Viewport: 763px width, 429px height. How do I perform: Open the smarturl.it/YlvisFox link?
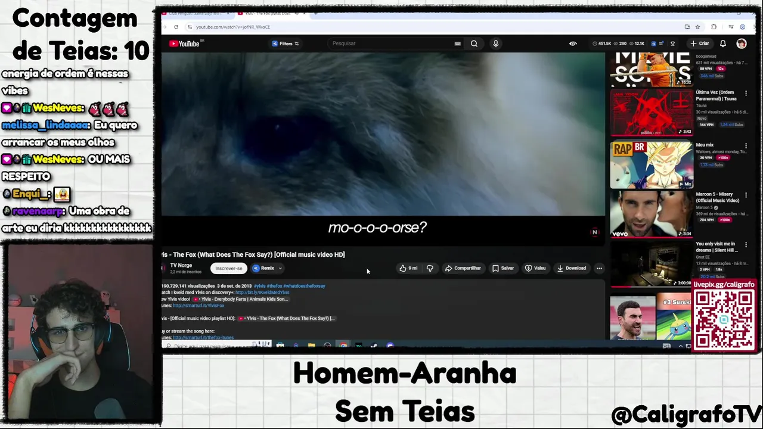[x=198, y=306]
